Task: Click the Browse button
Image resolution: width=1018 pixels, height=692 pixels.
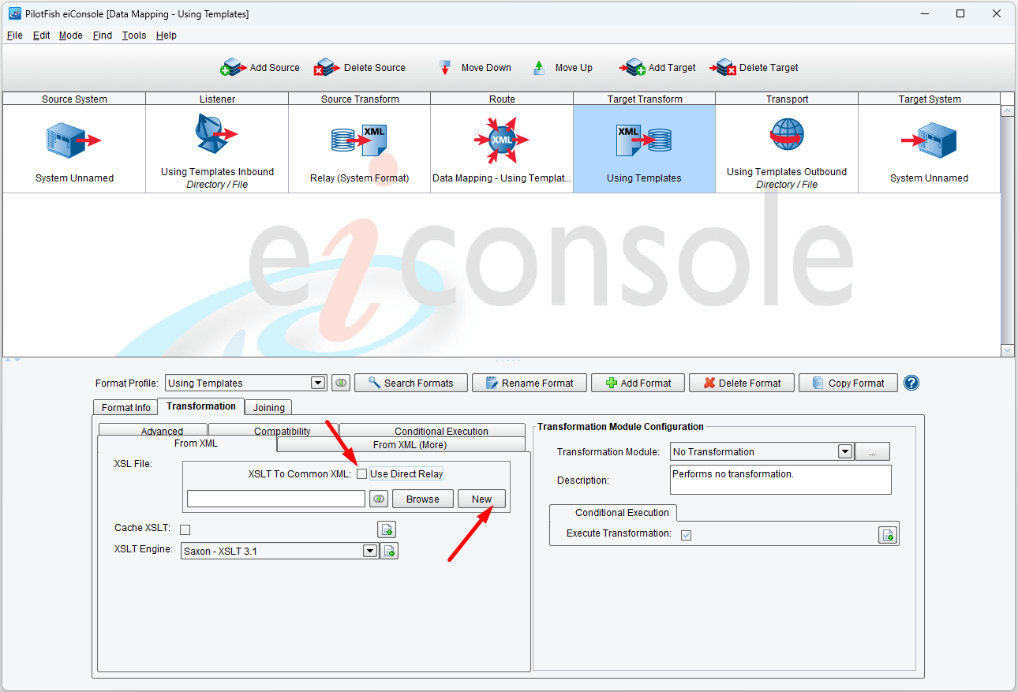Action: coord(423,499)
